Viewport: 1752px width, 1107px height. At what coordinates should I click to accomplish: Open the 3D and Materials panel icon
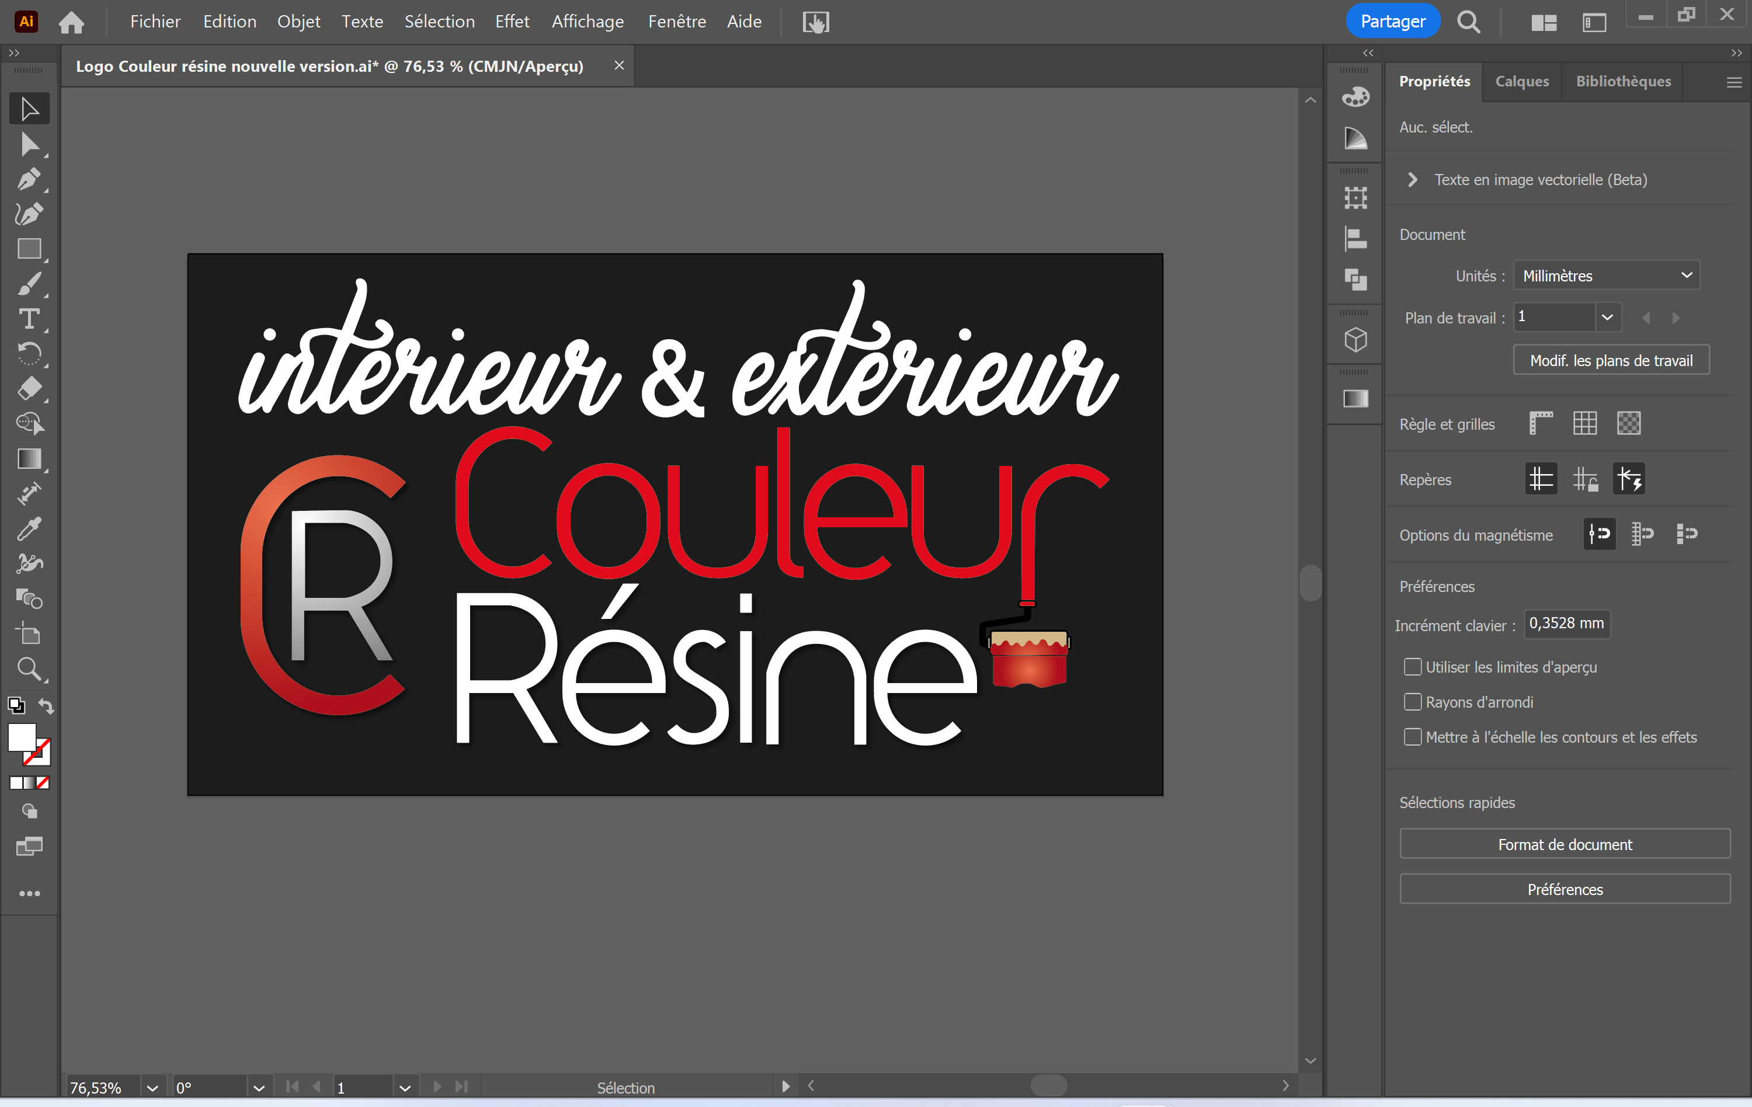tap(1355, 340)
